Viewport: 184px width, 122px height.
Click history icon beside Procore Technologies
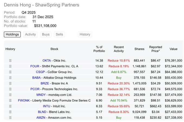pos(10,89)
